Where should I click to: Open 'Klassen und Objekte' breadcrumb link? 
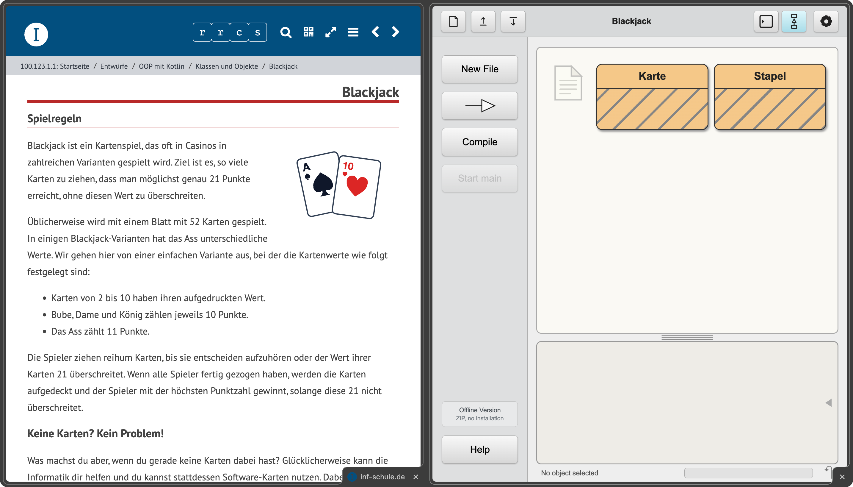click(x=227, y=66)
